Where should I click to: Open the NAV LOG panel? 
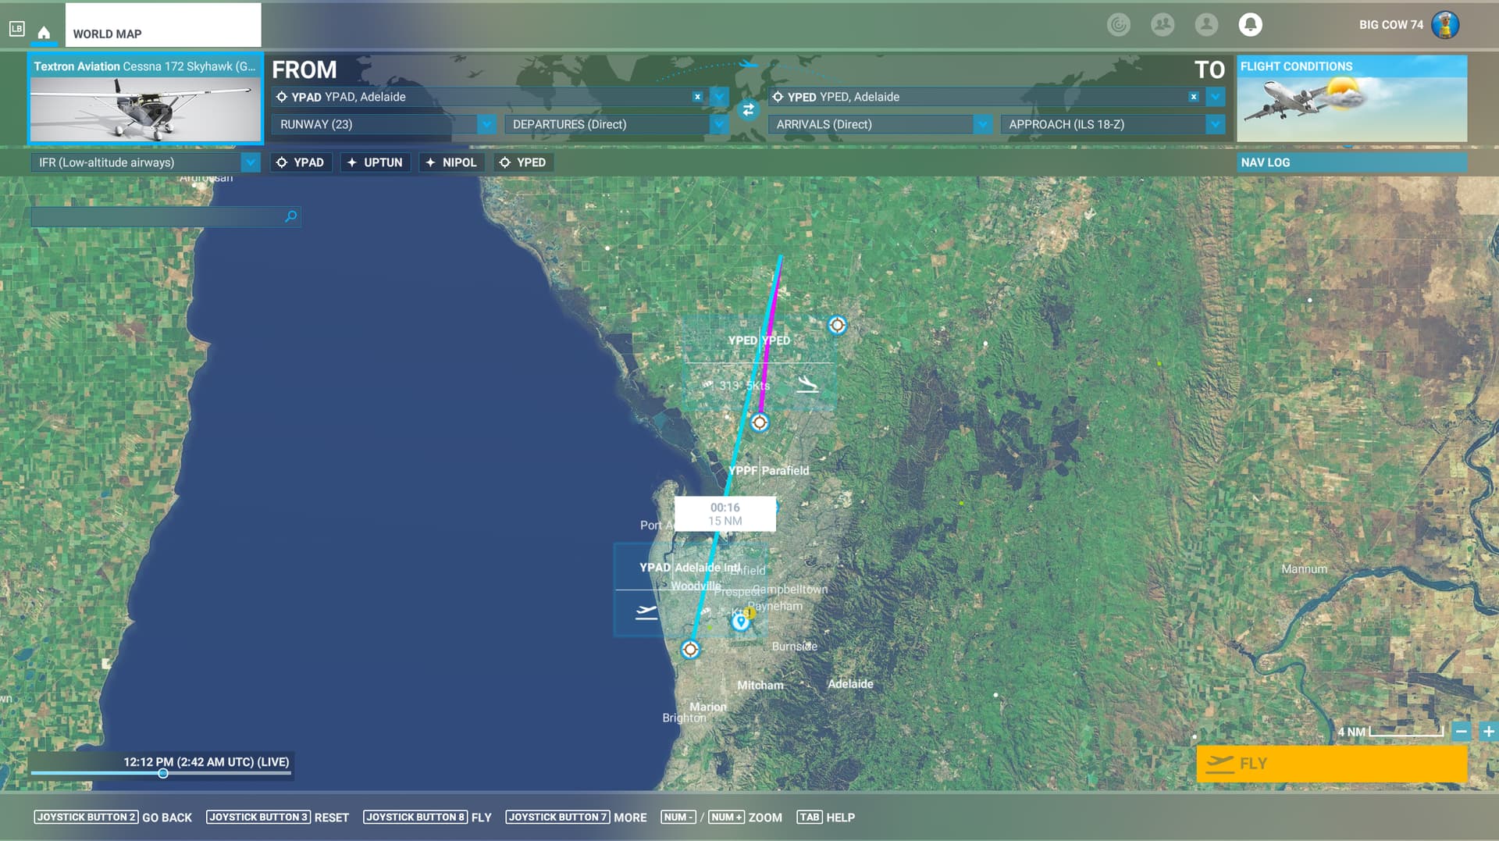(x=1351, y=162)
